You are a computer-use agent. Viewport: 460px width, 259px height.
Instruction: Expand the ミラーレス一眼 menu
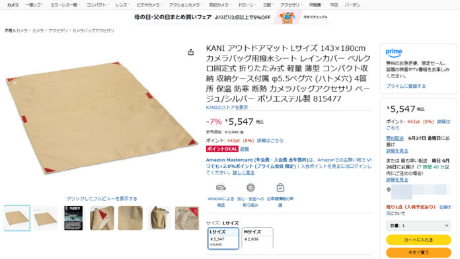pos(64,5)
